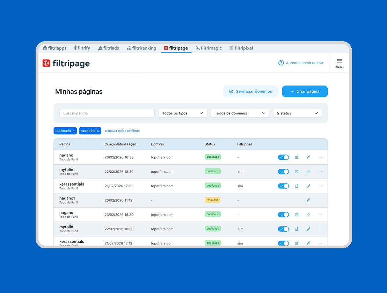This screenshot has width=387, height=293.
Task: Click the question mark help icon
Action: pos(281,63)
